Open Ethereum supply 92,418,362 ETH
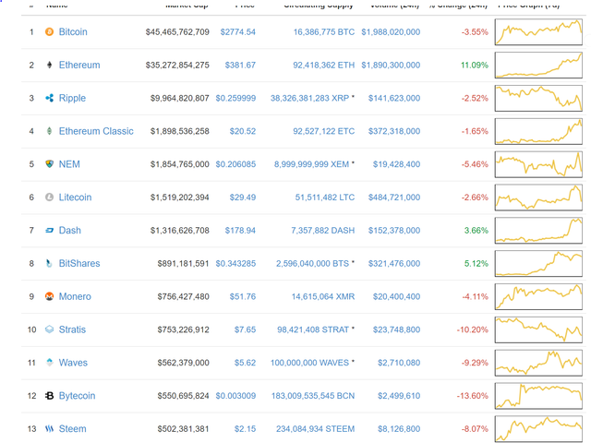591x443 pixels. coord(324,66)
